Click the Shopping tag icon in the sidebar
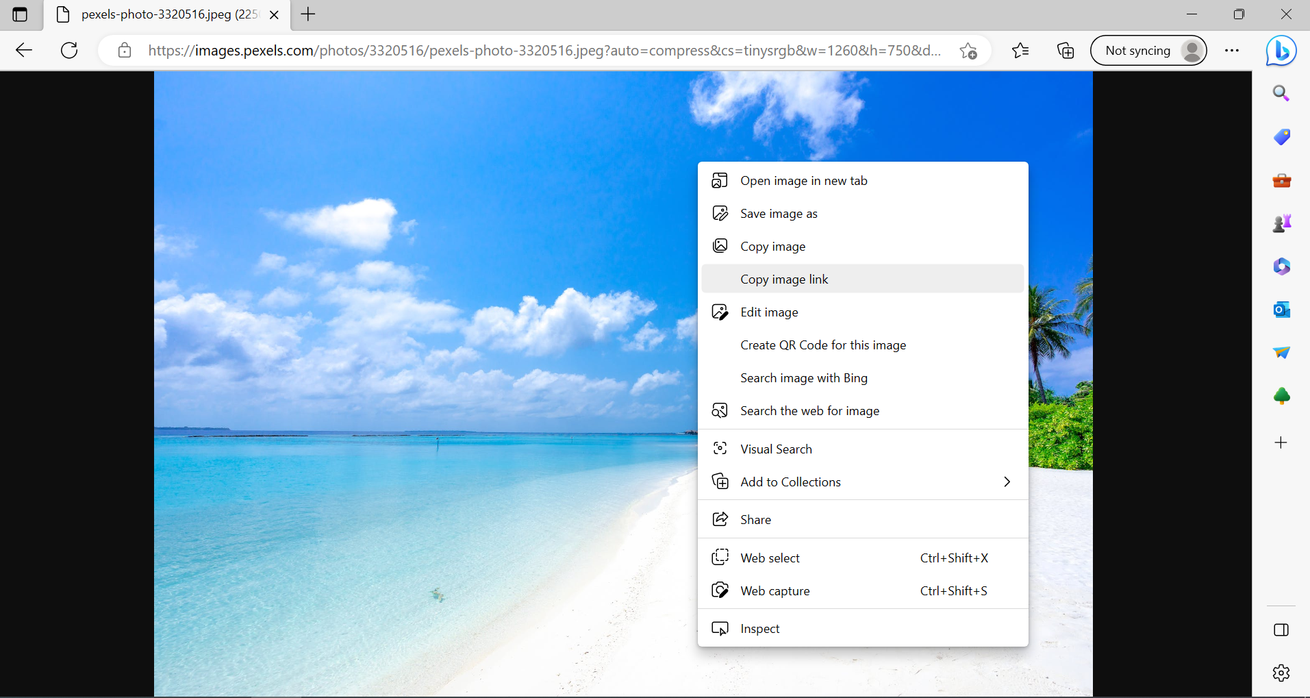This screenshot has height=698, width=1310. coord(1281,137)
